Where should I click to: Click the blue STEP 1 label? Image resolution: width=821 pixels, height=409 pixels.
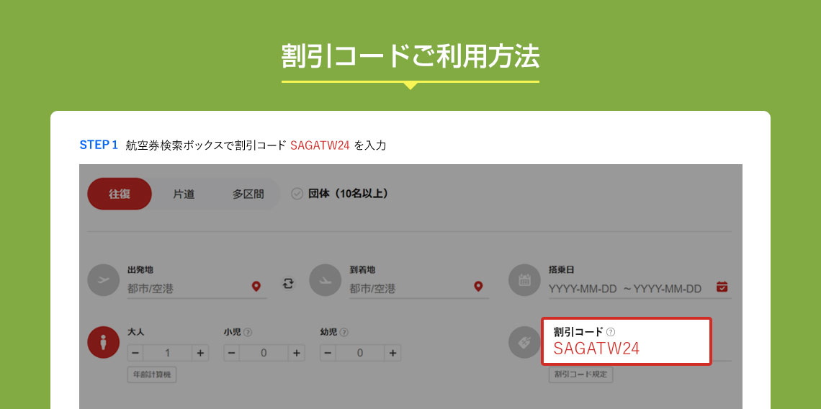click(x=99, y=145)
